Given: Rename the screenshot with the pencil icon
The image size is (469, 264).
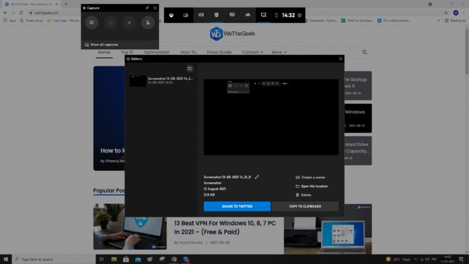Looking at the screenshot, I should coord(257,177).
